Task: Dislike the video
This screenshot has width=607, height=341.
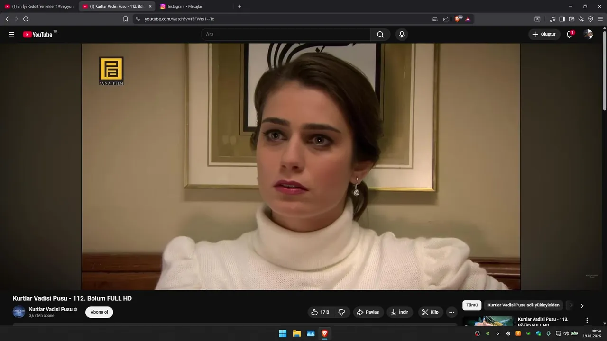Action: tap(341, 312)
